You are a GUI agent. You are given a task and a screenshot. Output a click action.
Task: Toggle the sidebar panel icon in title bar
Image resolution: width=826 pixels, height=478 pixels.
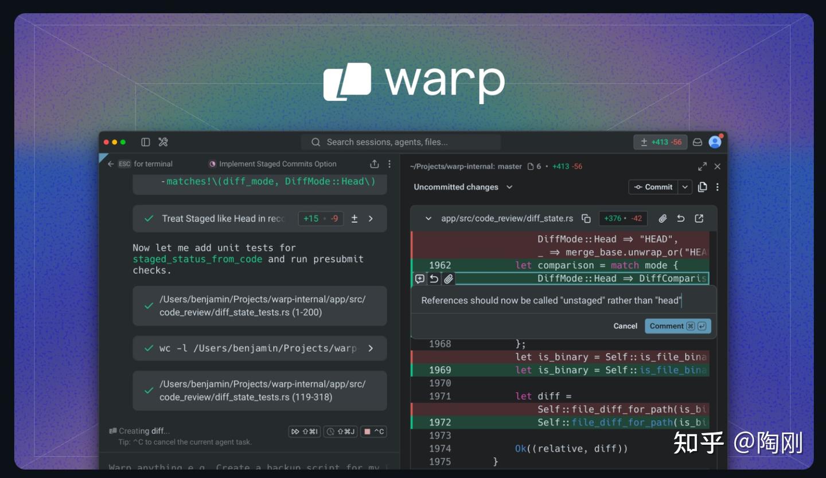[146, 142]
